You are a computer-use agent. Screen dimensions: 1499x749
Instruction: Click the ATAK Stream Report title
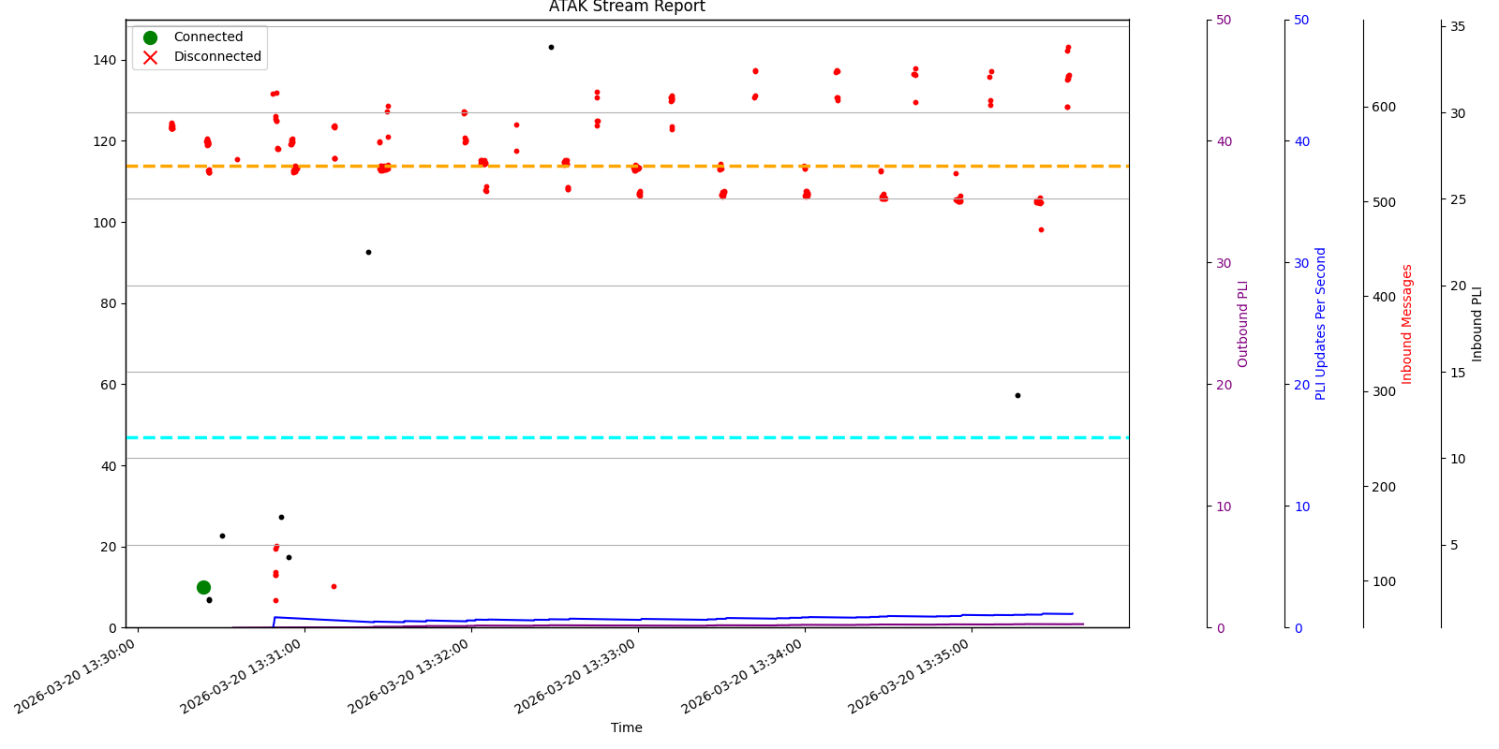pos(627,7)
